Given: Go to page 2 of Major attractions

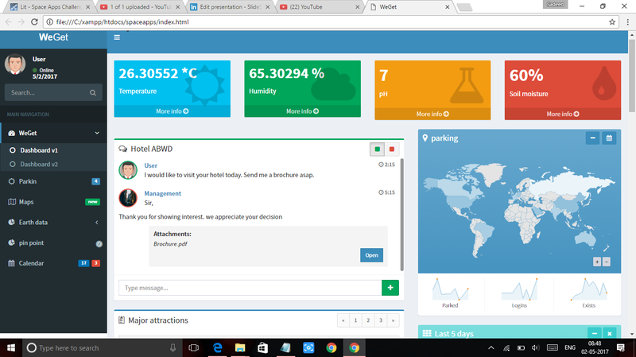Looking at the screenshot, I should [367, 320].
